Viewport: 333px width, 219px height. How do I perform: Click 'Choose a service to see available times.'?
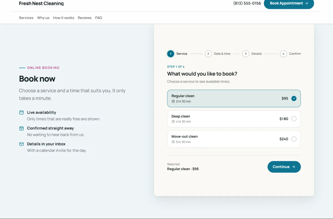coord(199,82)
